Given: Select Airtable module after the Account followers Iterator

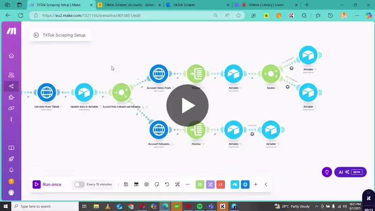Looking at the screenshot, I should 233,130.
